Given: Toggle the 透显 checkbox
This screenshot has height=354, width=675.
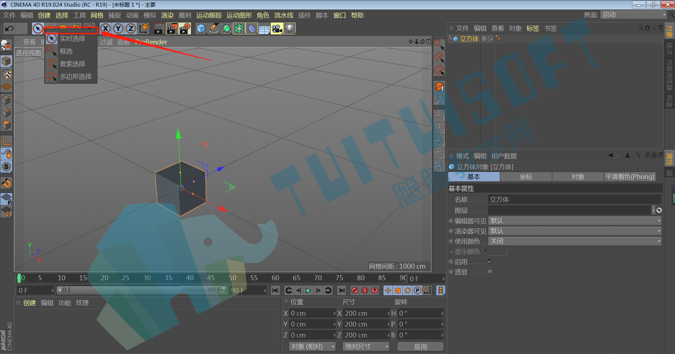Looking at the screenshot, I should (490, 272).
